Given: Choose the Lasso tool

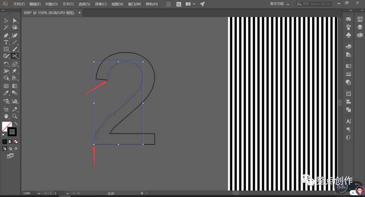Looking at the screenshot, I should point(15,28).
